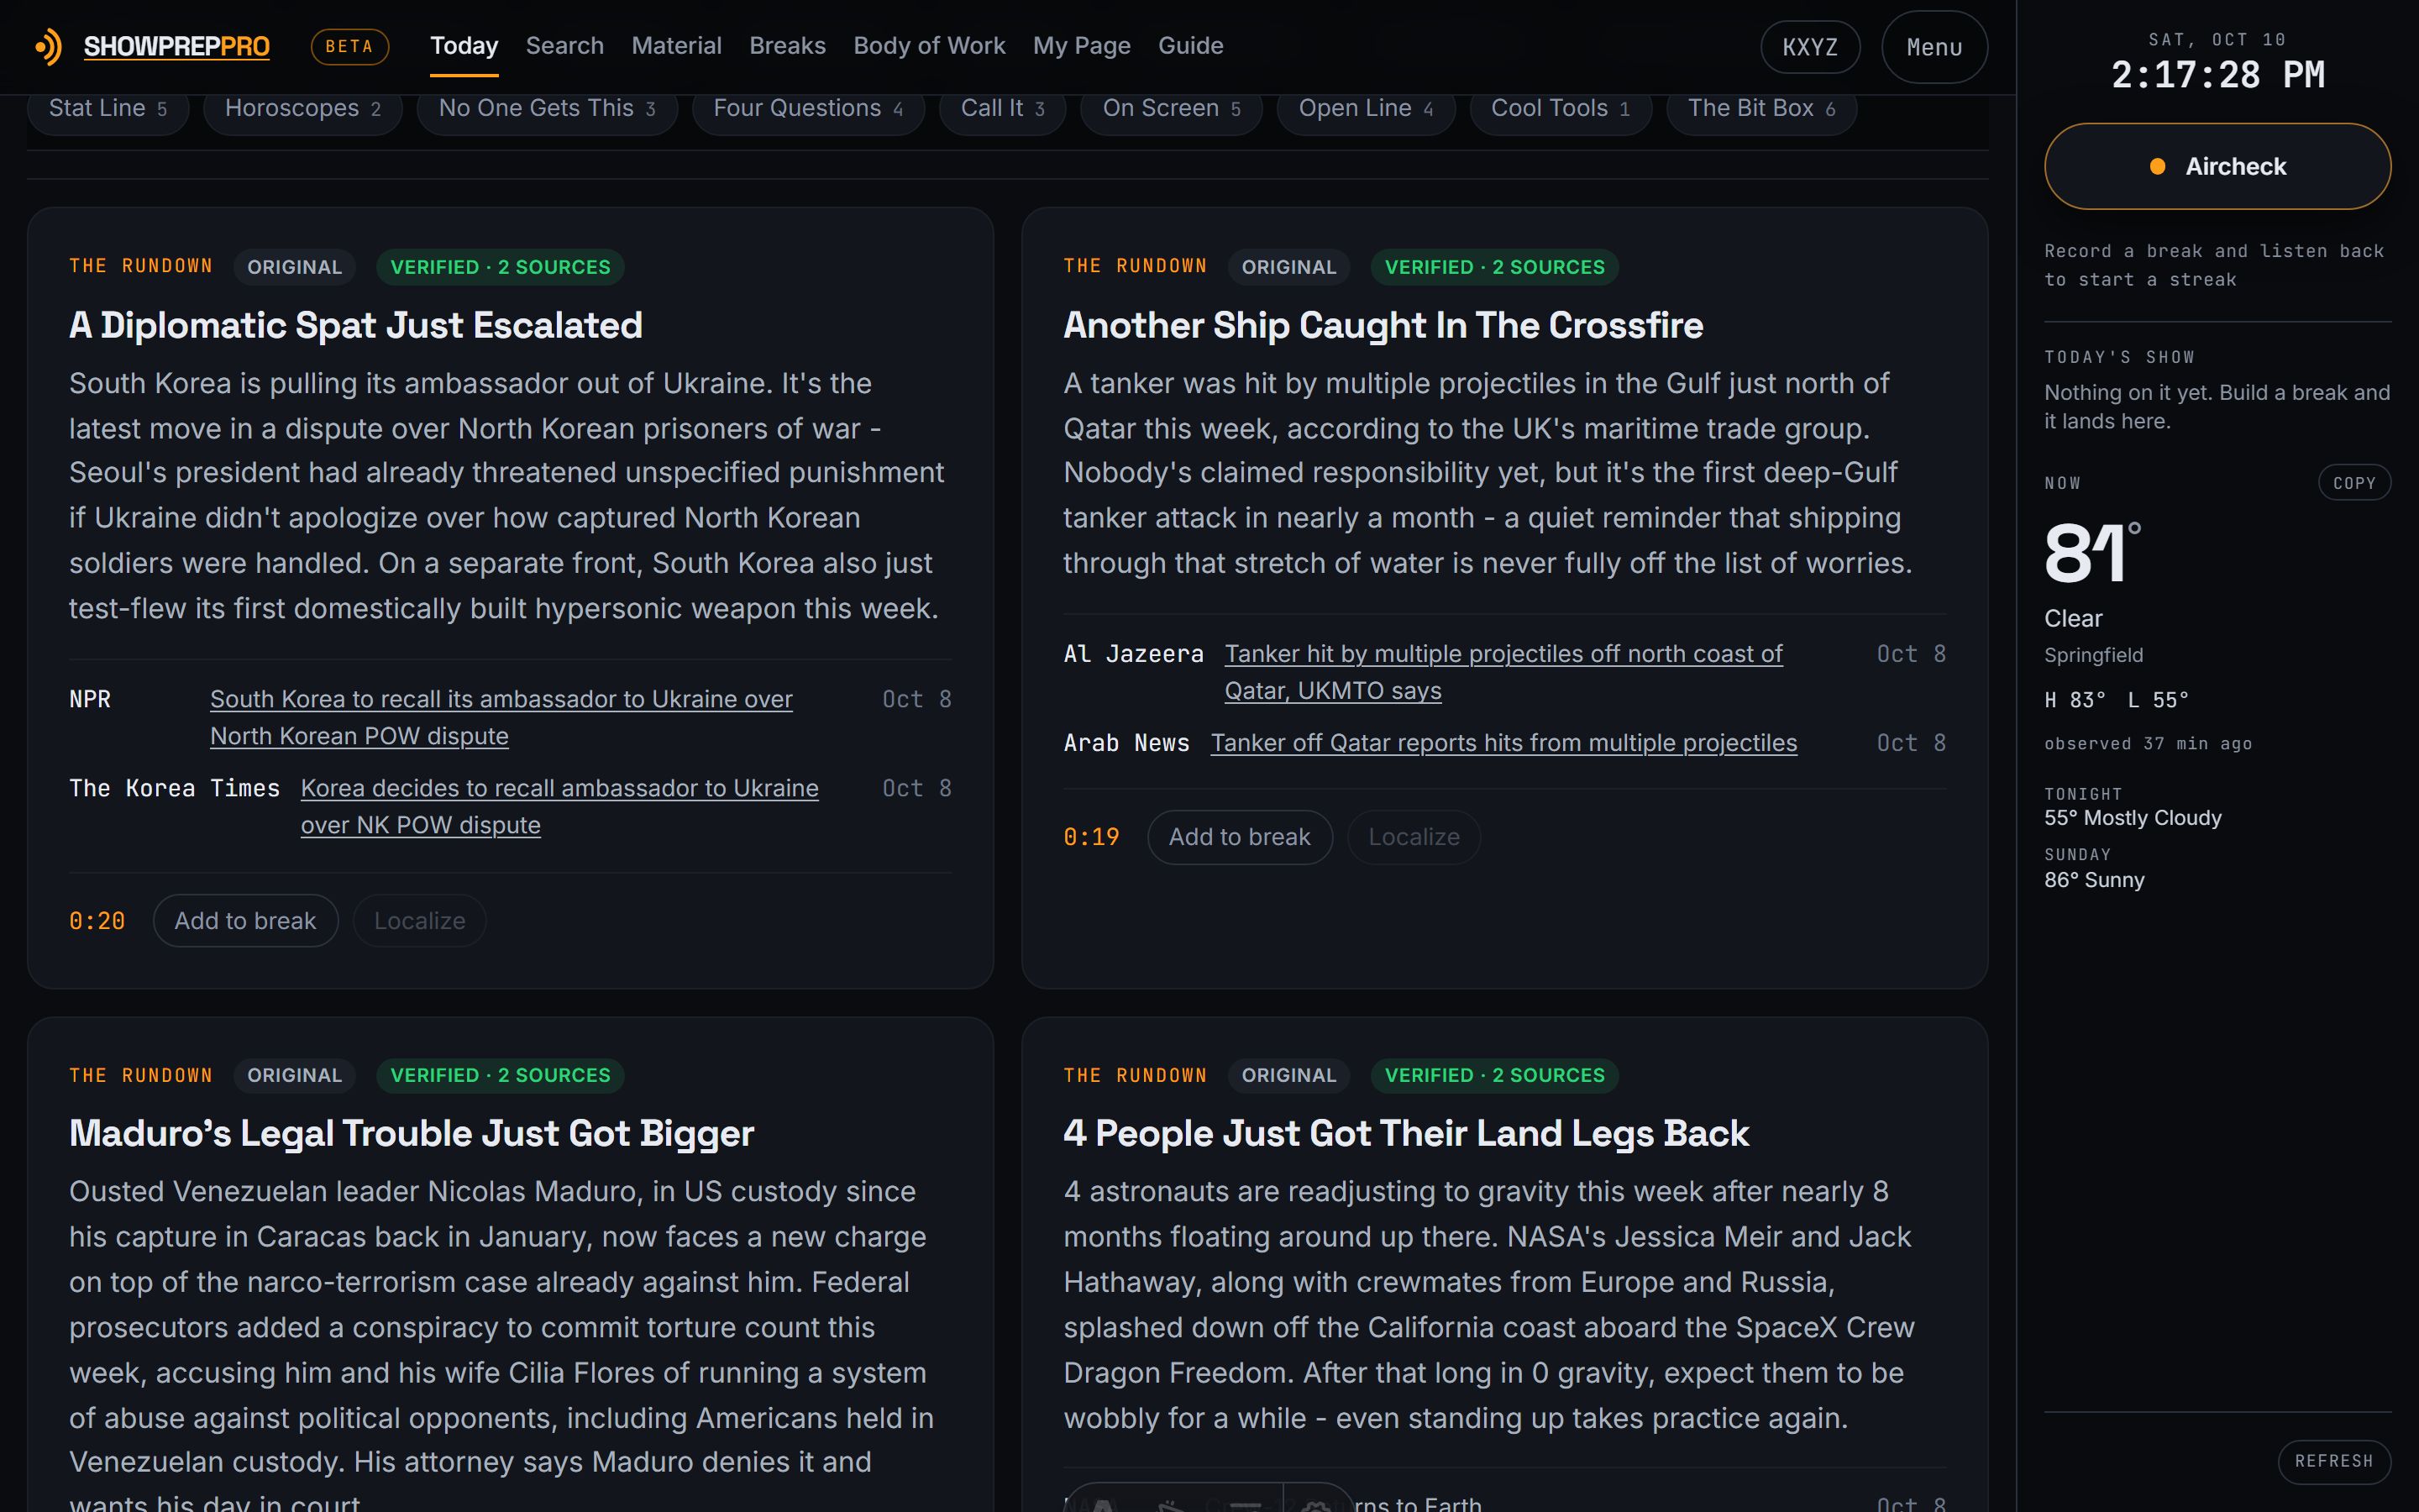
Task: Open the Today tab
Action: 464,46
